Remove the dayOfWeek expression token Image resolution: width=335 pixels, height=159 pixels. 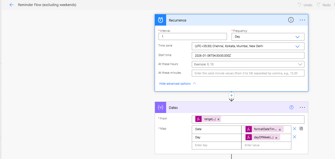pyautogui.click(x=276, y=137)
